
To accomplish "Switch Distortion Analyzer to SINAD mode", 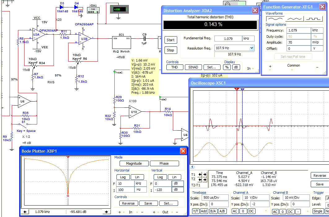I will (193, 67).
